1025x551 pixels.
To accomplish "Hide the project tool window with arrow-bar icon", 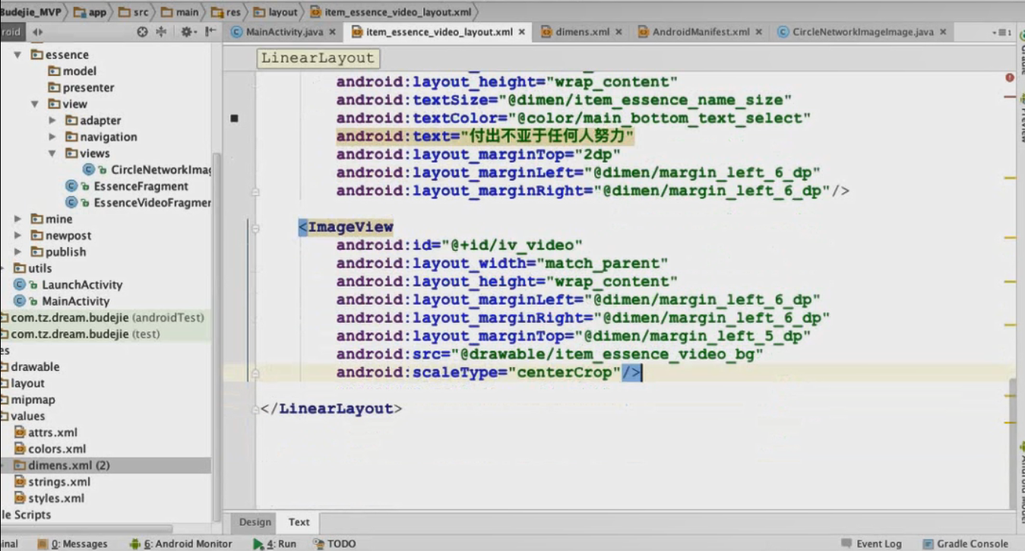I will (210, 32).
